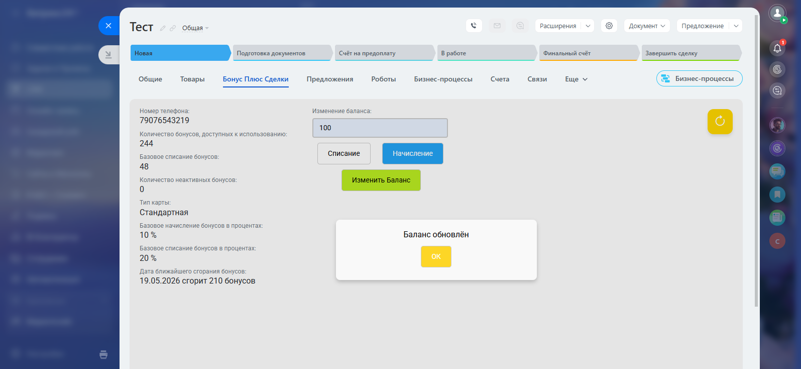
Task: Select the Новая deal stage
Action: 180,53
